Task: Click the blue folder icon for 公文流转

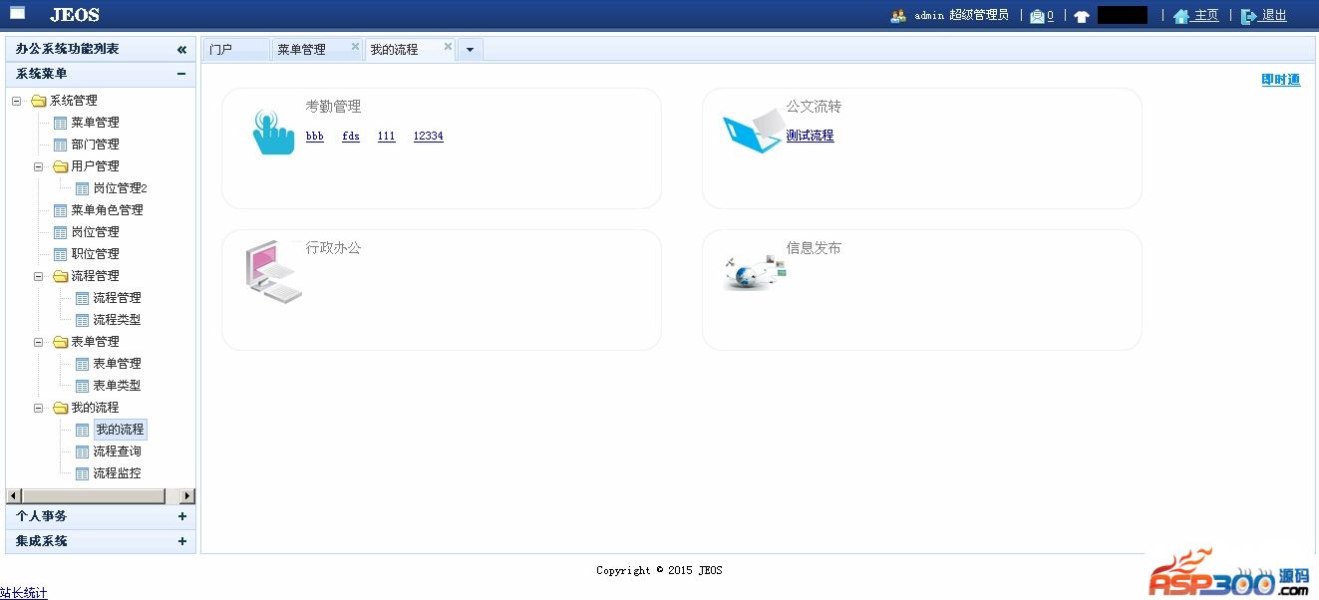Action: tap(755, 131)
